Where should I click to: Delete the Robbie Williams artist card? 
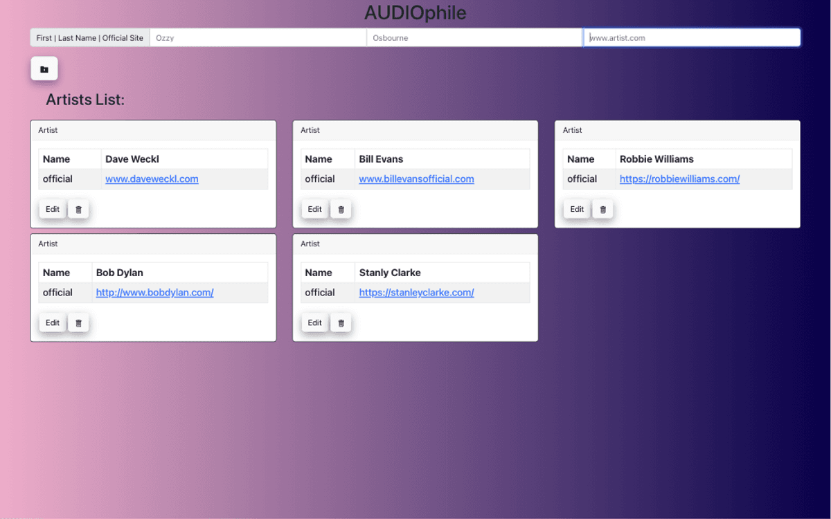click(x=602, y=209)
